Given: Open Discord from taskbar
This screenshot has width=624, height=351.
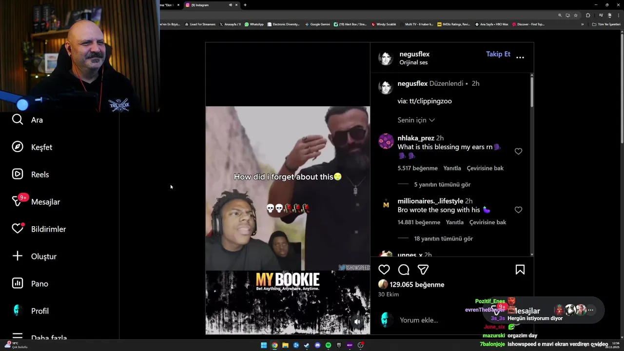Looking at the screenshot, I should [x=317, y=345].
